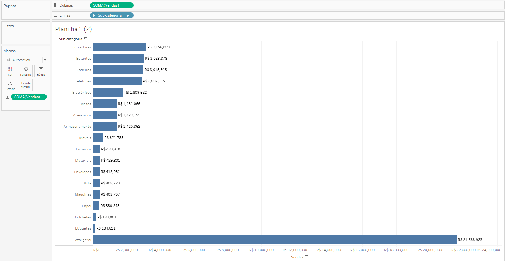Click the R$ 1,809,522 data label
Viewport: 505px width, 261px height.
[x=136, y=93]
